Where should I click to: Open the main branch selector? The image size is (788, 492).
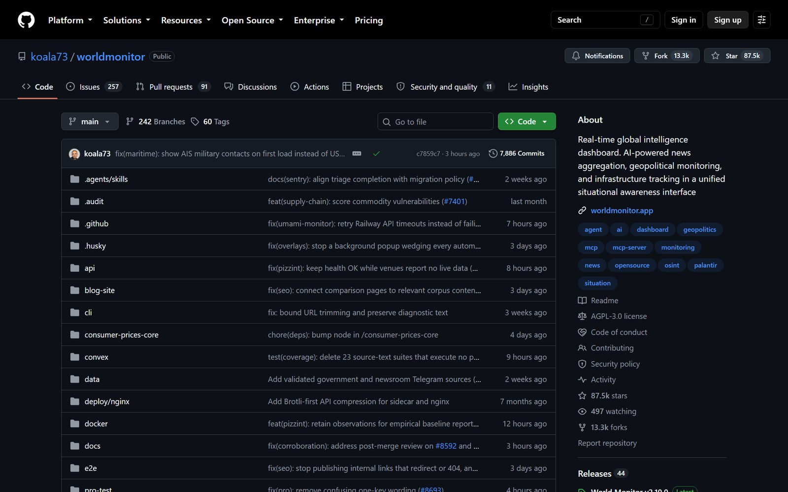[x=90, y=122]
